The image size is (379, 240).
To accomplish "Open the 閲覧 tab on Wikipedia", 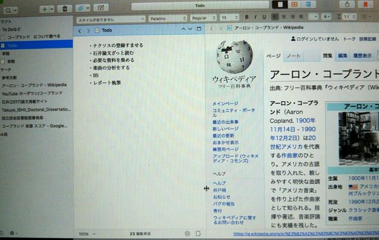I will [x=327, y=56].
